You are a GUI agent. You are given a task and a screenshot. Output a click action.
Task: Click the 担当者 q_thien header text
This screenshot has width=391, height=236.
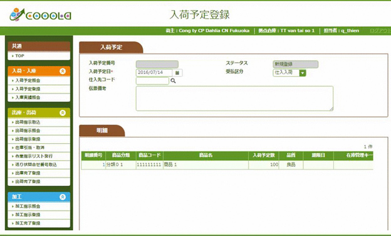[341, 31]
